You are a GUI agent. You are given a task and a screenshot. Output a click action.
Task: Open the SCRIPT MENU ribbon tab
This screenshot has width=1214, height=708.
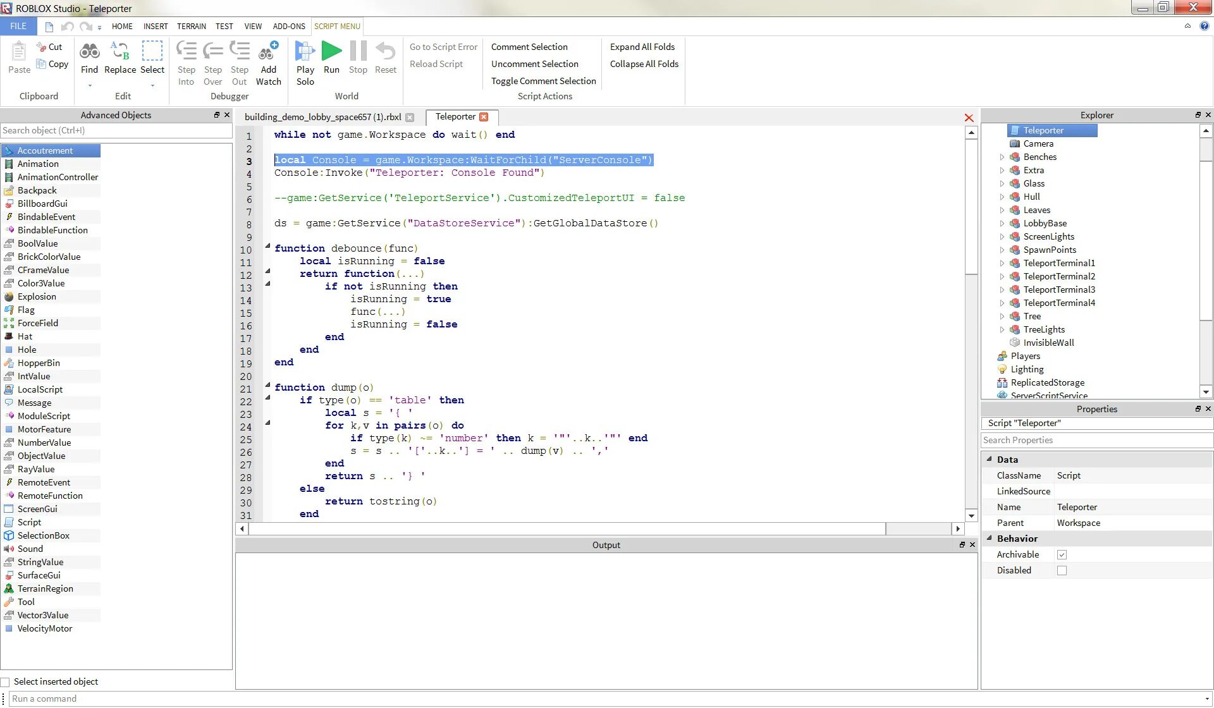pos(336,26)
